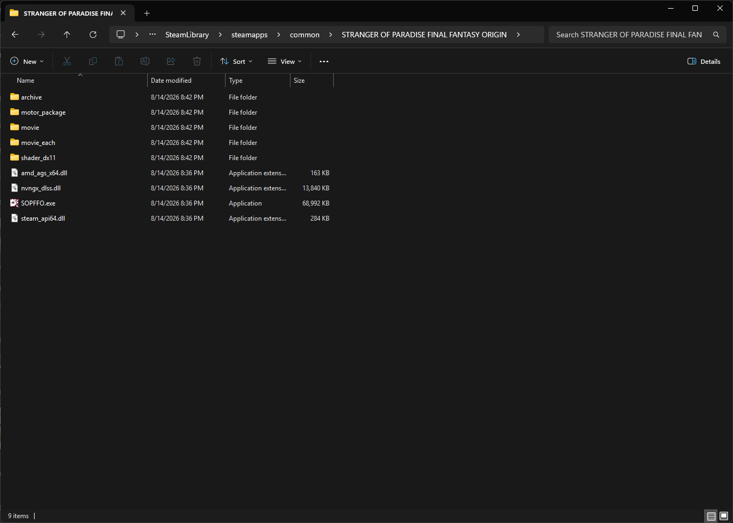Click the Cut toolbar icon
Image resolution: width=733 pixels, height=523 pixels.
point(67,62)
